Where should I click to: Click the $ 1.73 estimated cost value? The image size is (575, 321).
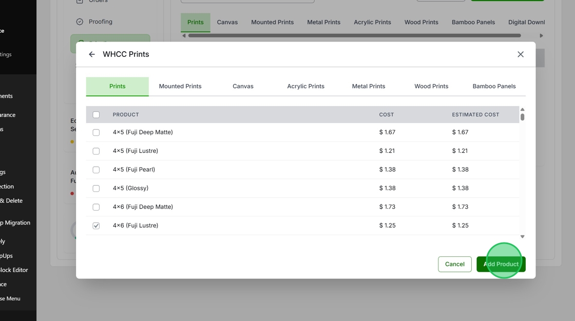460,207
